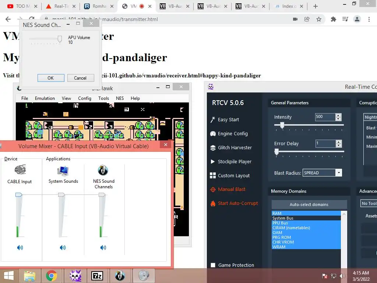Go back in browser

pos(8,19)
